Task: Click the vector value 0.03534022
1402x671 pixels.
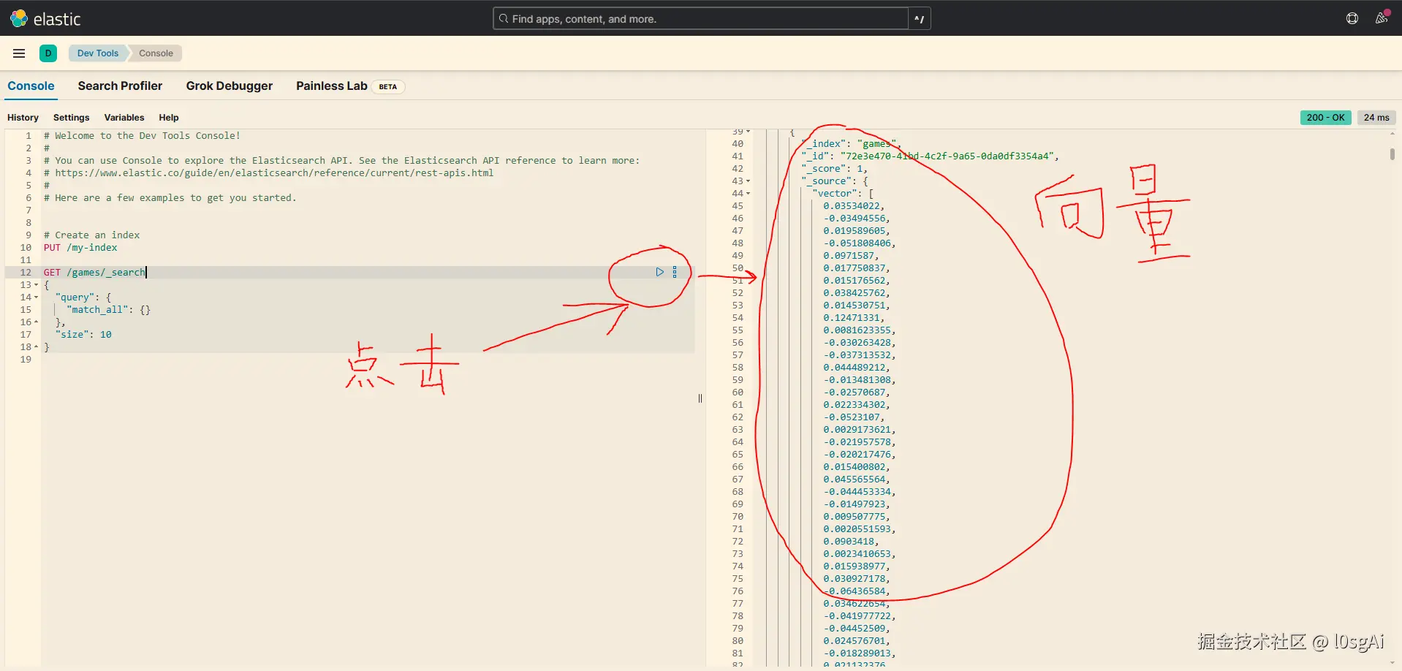Action: (x=854, y=206)
